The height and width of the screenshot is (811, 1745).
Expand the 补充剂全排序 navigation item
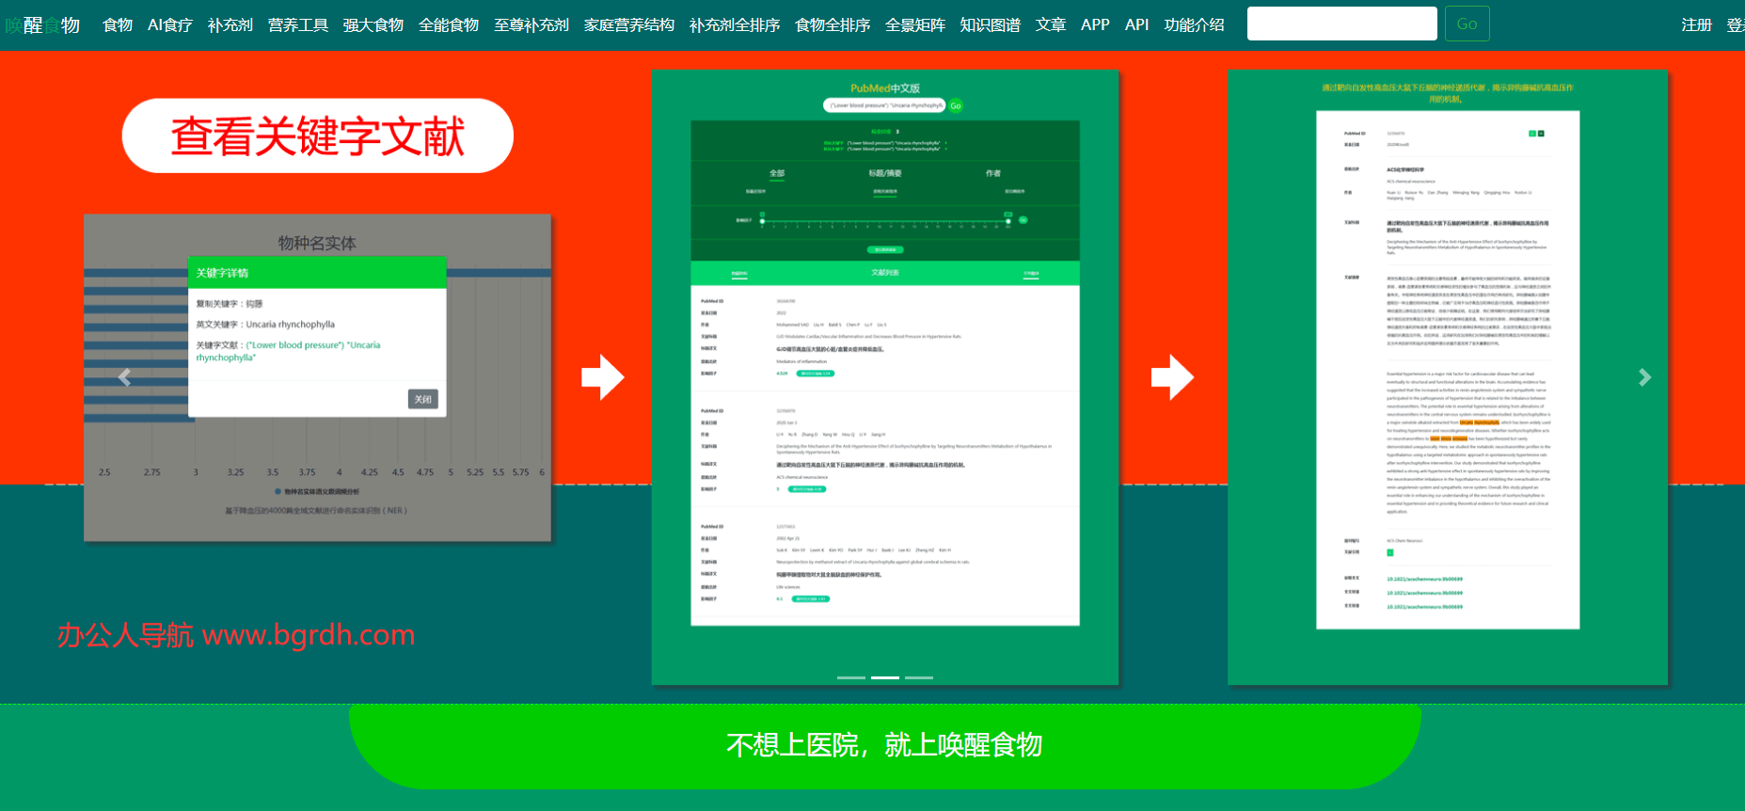[x=734, y=25]
